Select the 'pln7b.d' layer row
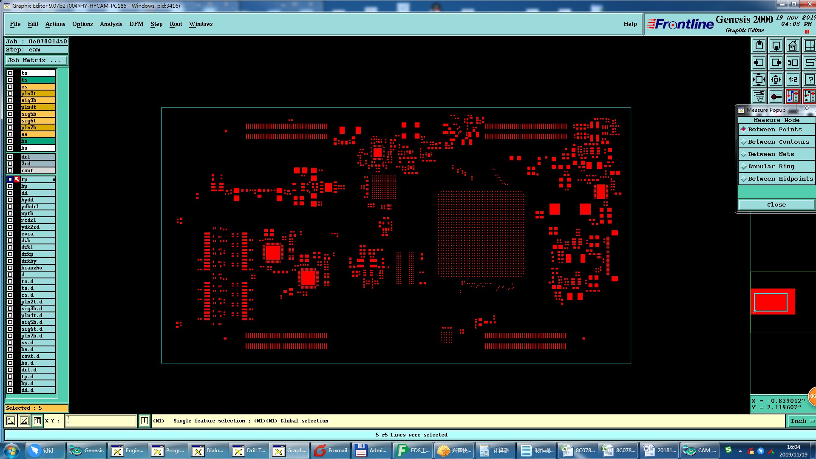Image resolution: width=816 pixels, height=459 pixels. pyautogui.click(x=38, y=336)
